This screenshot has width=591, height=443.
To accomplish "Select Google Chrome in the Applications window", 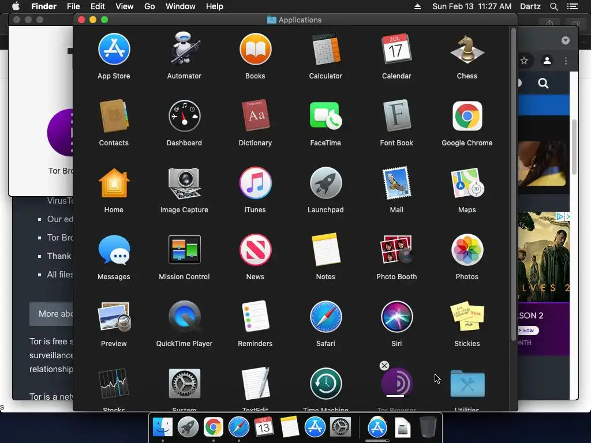I will pos(467,115).
